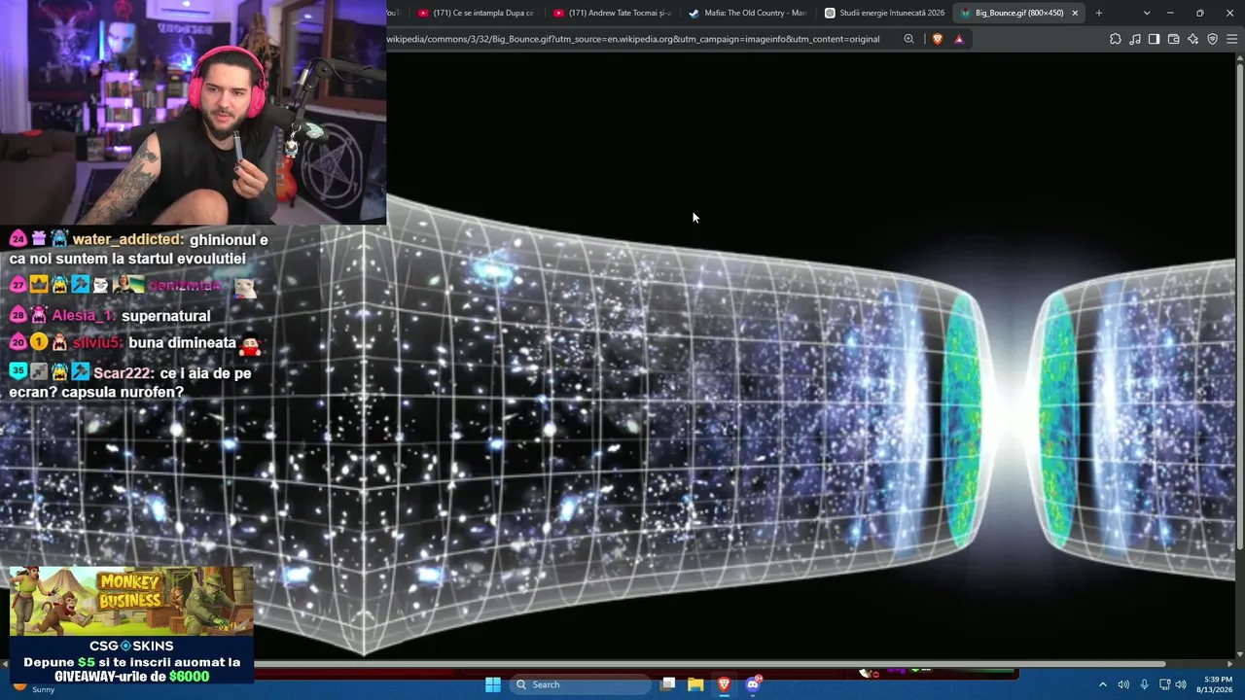This screenshot has width=1245, height=700.
Task: Click the network display tray icon
Action: 1164,684
